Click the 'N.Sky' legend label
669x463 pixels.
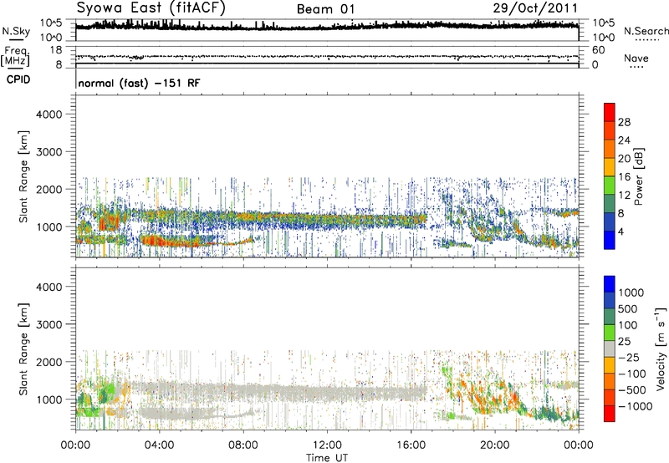[x=16, y=31]
